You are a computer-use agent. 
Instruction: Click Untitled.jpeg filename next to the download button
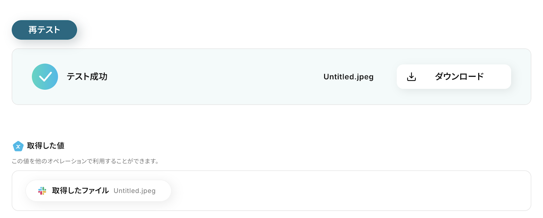click(x=348, y=77)
